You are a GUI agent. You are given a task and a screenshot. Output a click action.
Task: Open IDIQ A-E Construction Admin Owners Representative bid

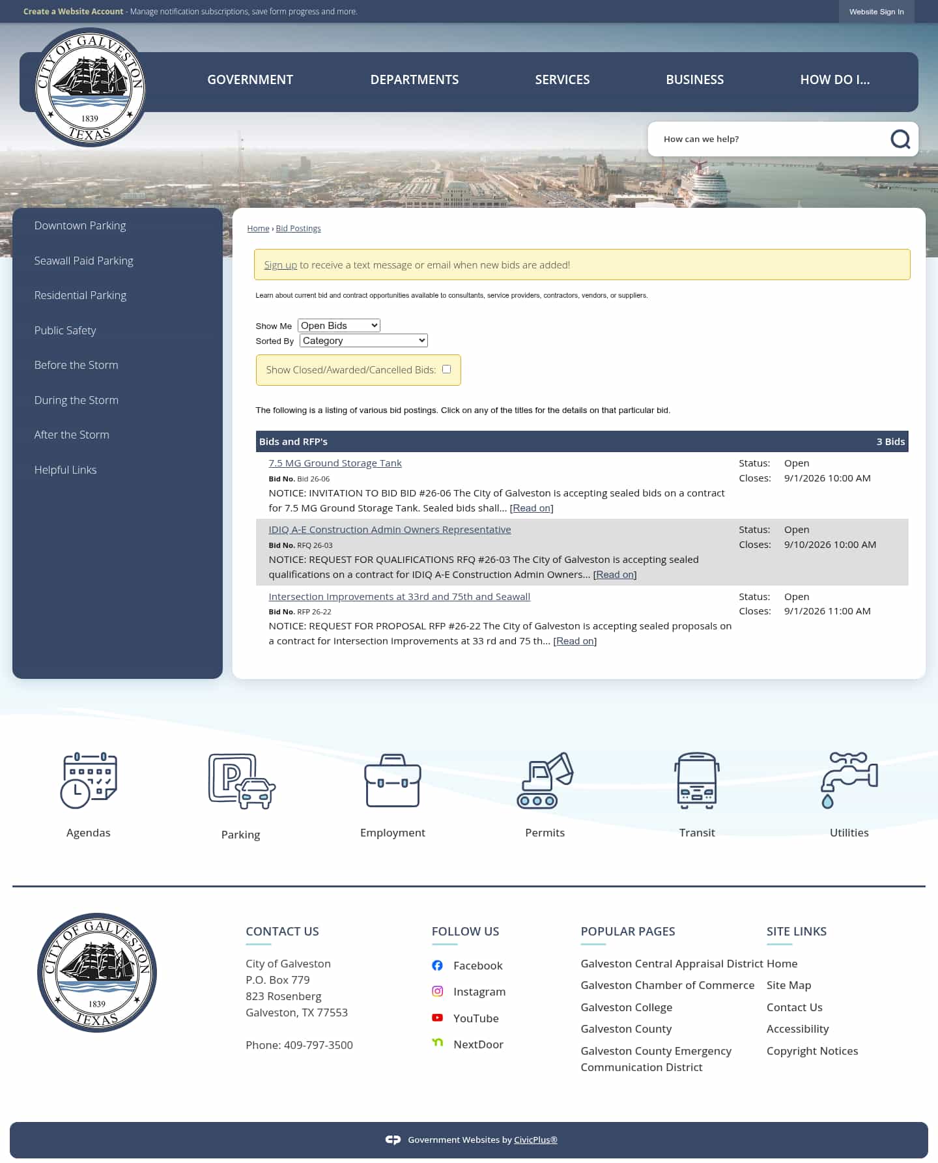(x=390, y=529)
